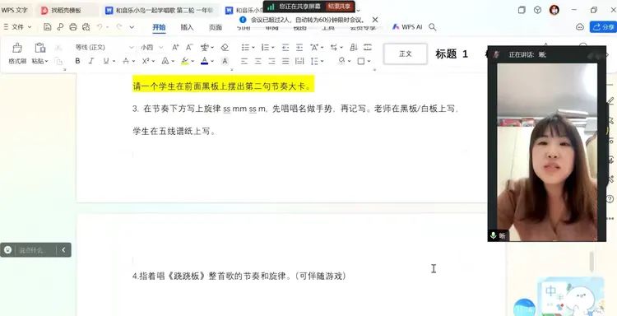Align paragraph text to the left
The width and height of the screenshot is (617, 316).
point(244,61)
